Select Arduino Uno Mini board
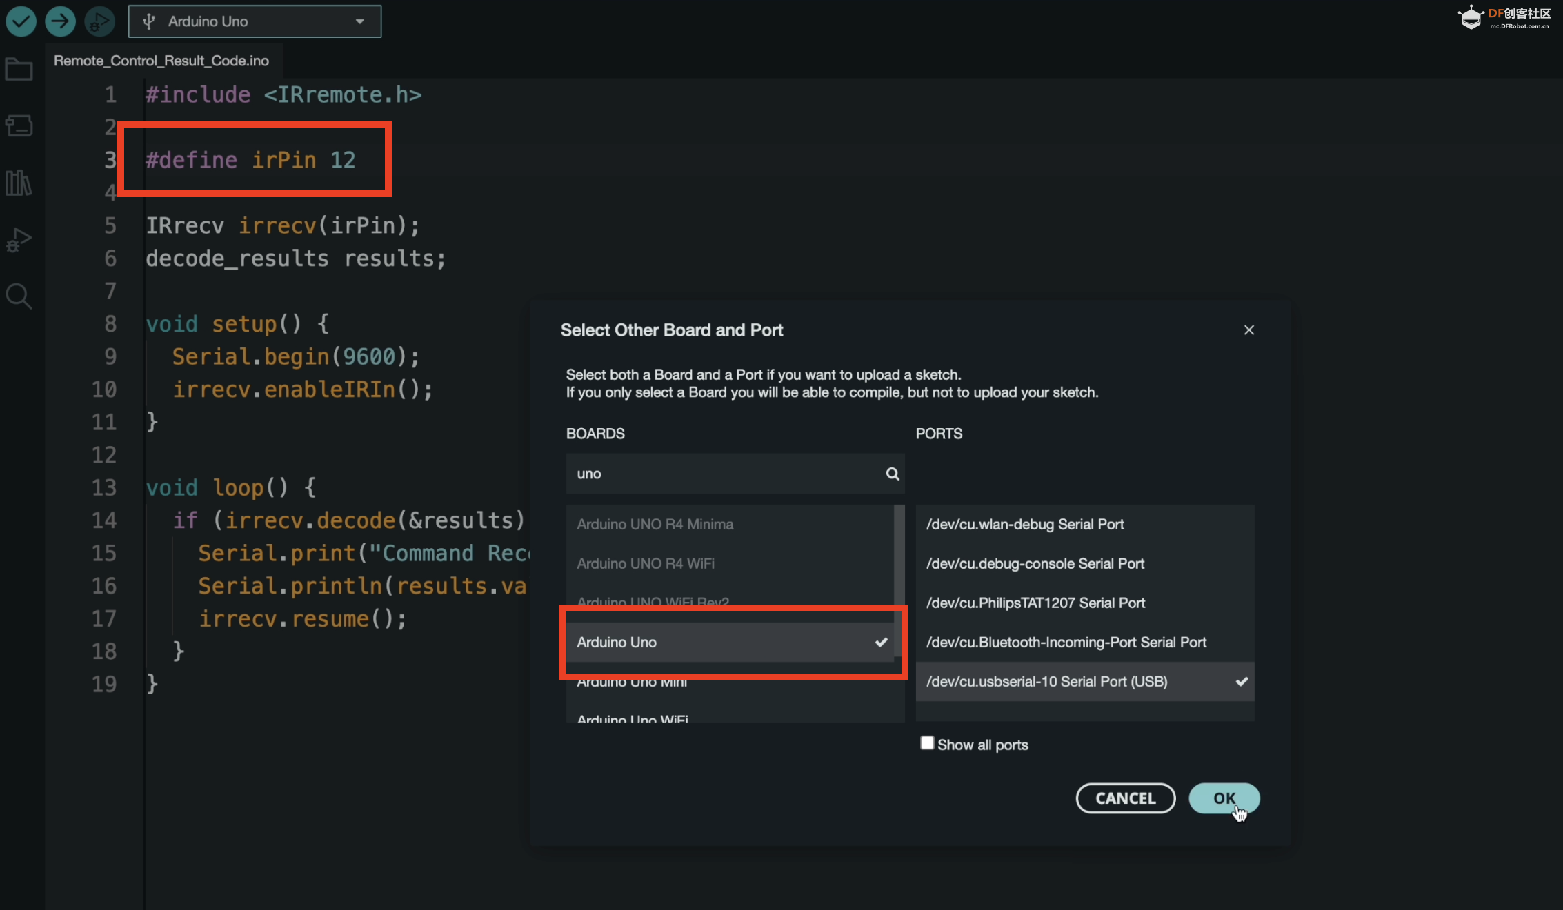1563x910 pixels. [x=730, y=682]
